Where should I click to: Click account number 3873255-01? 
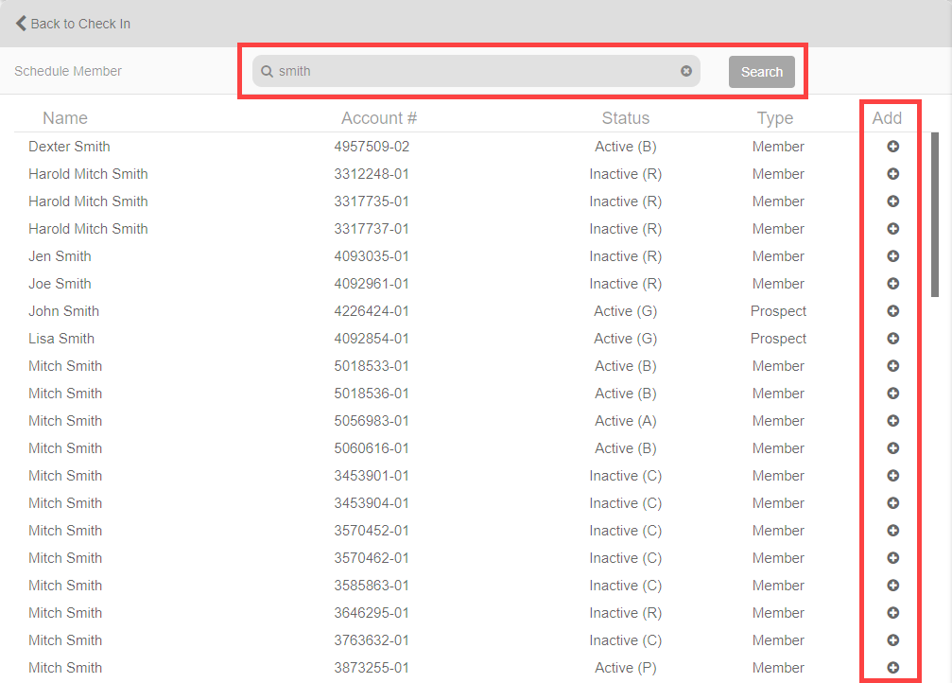click(372, 668)
